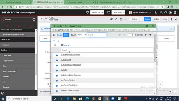Close the template bar with X
Viewport: 179px width, 101px height.
(176, 92)
